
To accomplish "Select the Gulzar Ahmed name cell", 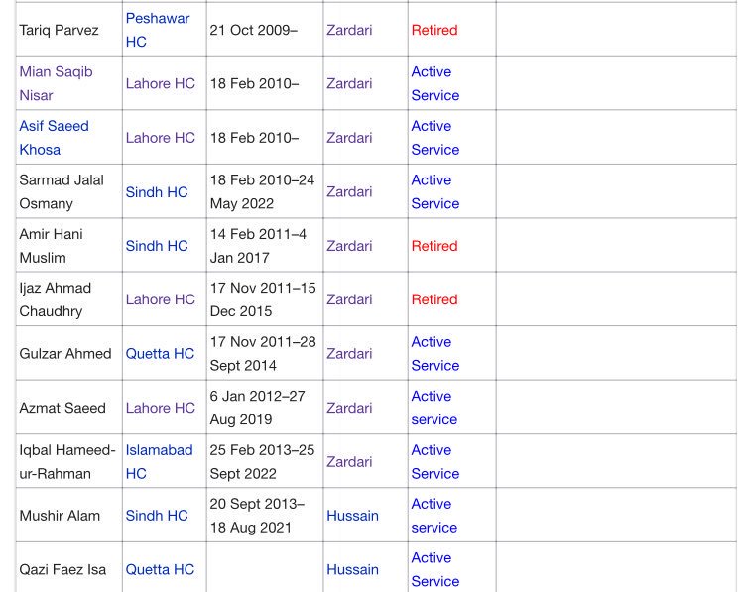I will click(65, 354).
